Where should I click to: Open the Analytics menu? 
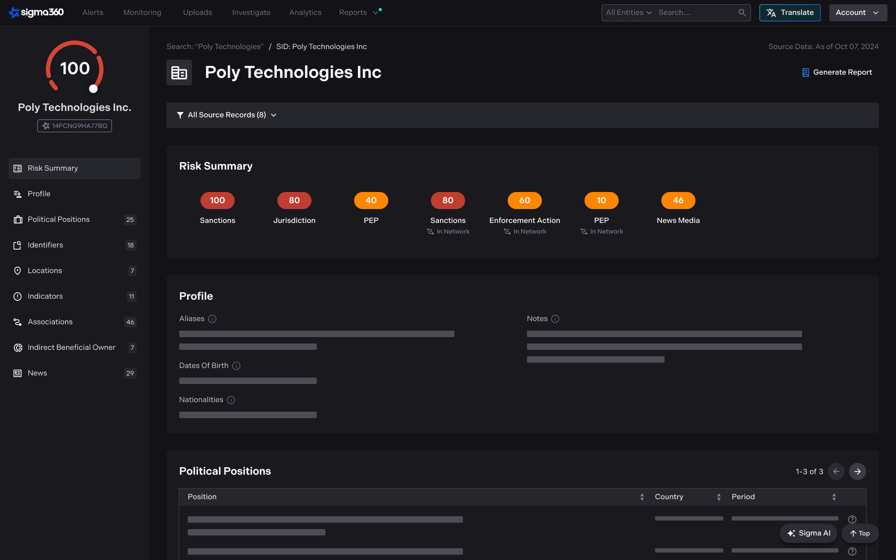(305, 13)
